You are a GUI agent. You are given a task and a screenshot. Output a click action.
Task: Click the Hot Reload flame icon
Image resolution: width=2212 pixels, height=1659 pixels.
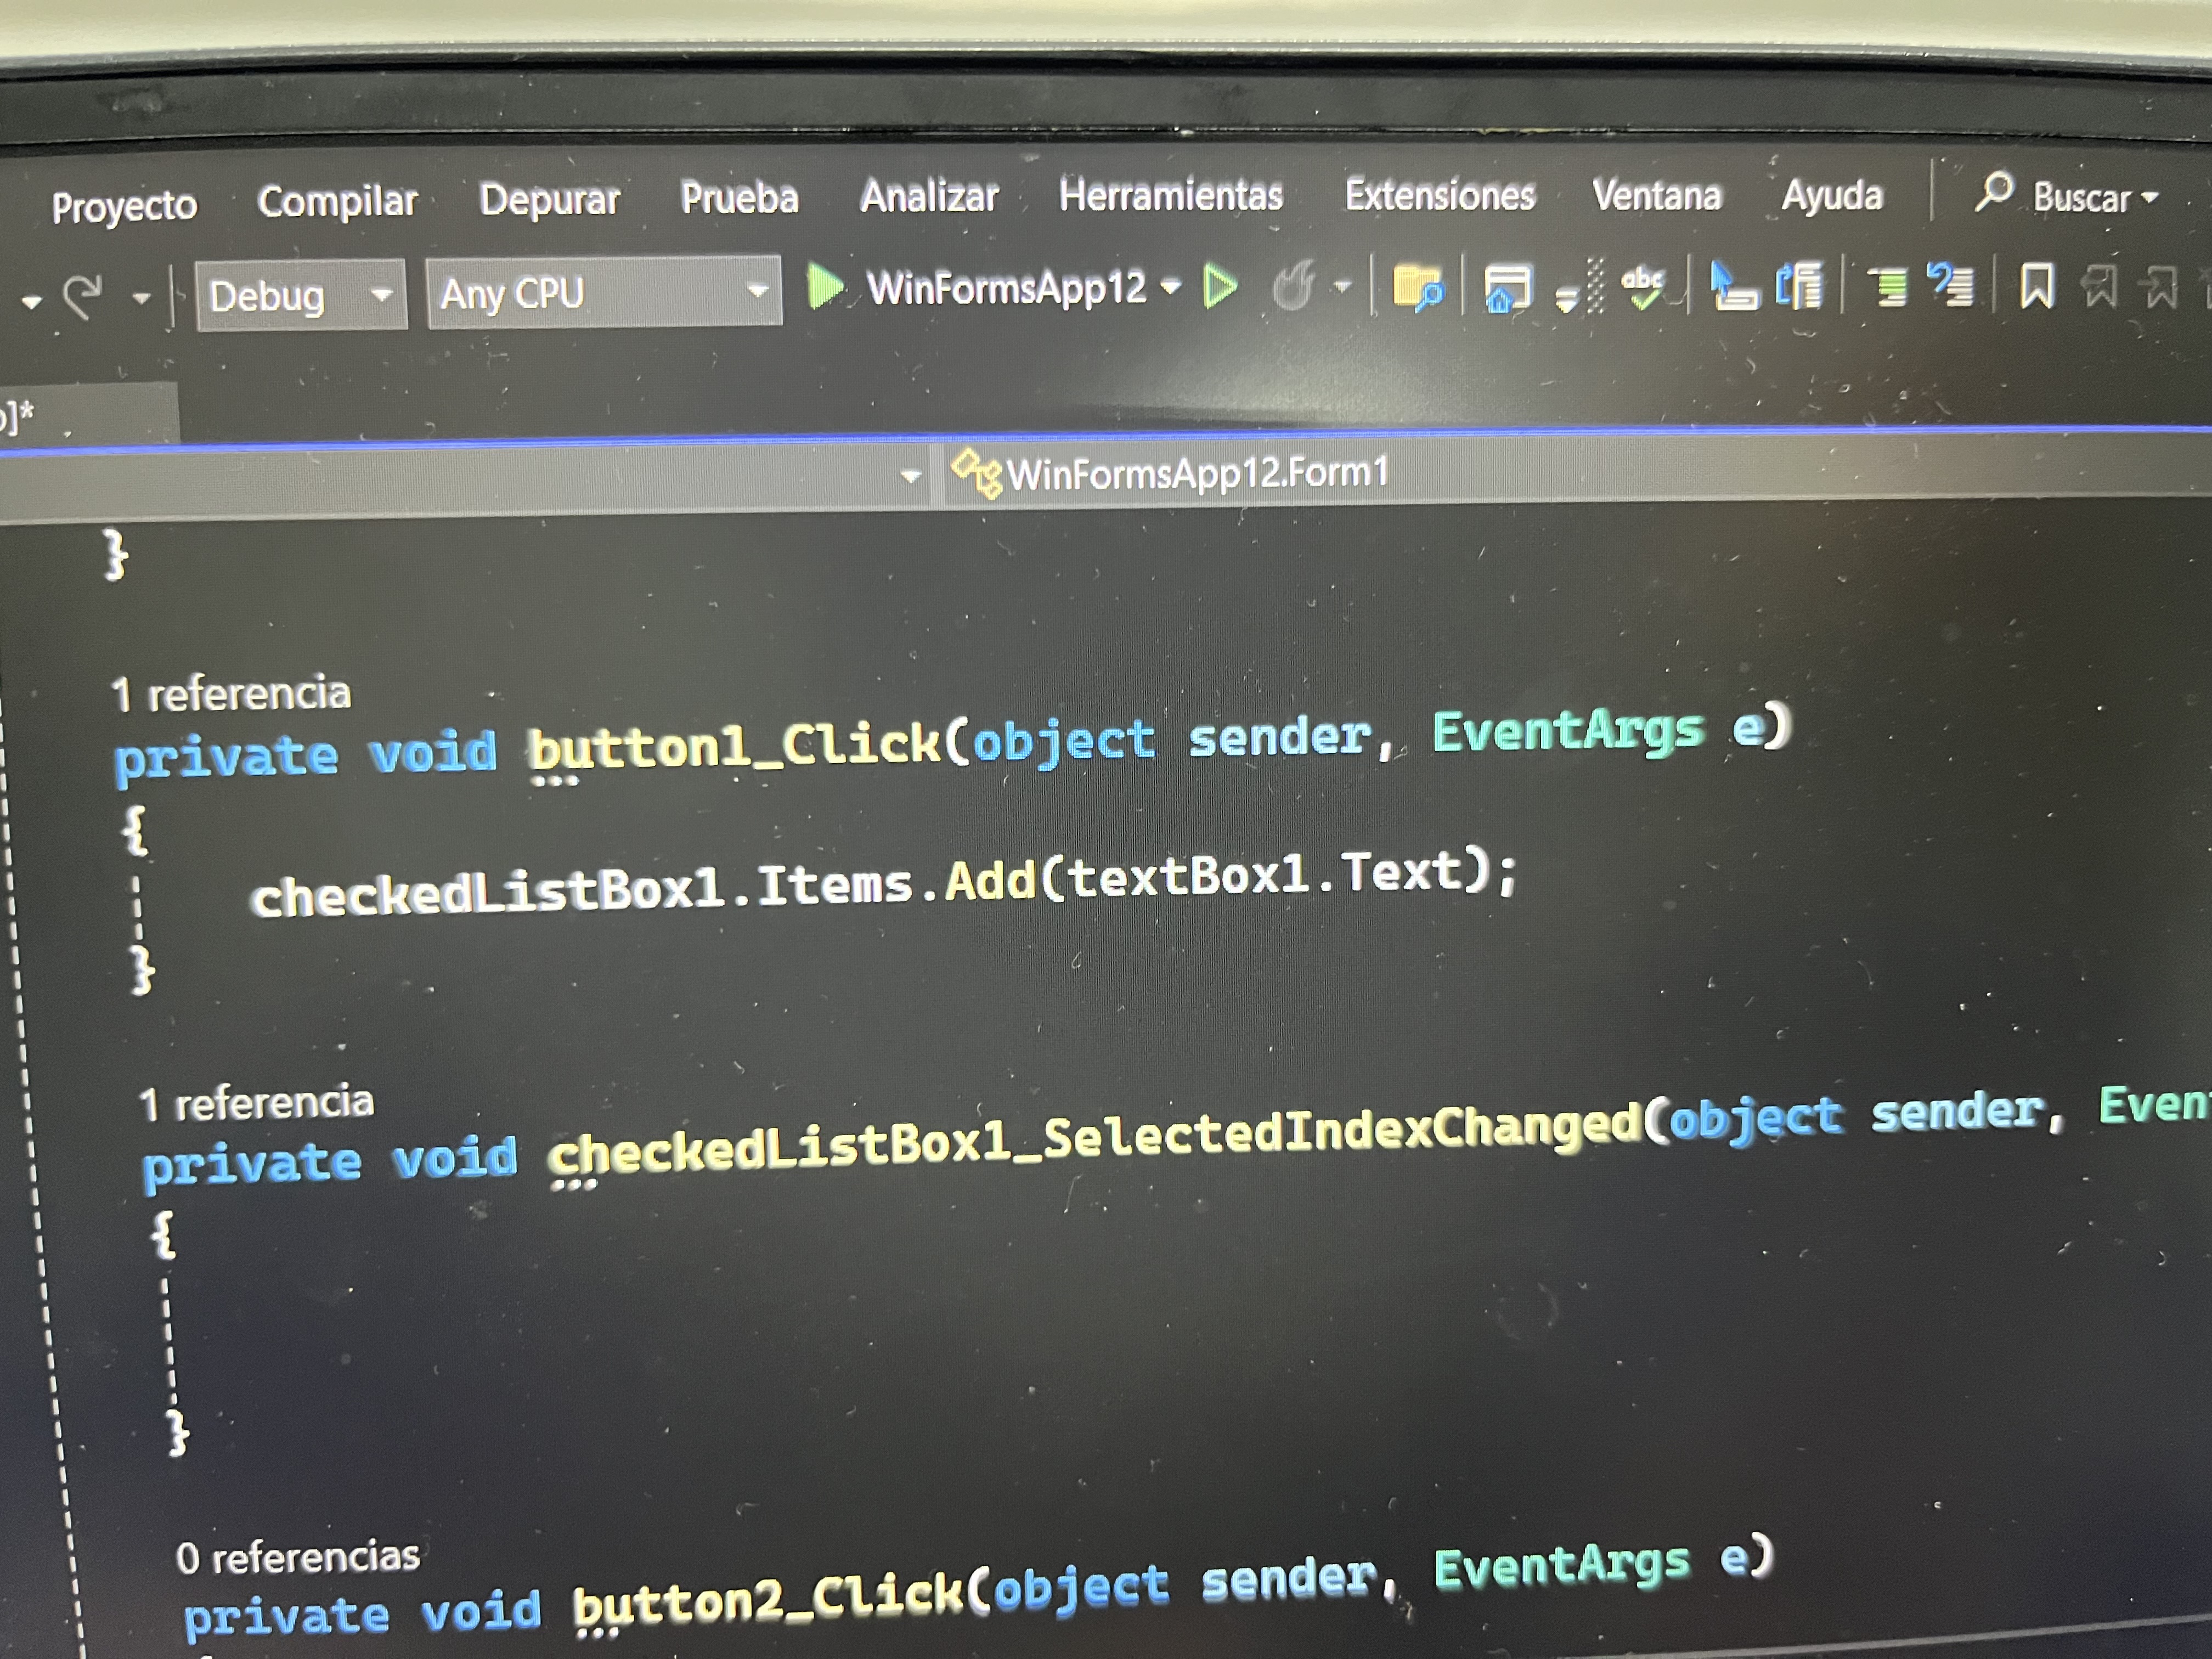1294,288
